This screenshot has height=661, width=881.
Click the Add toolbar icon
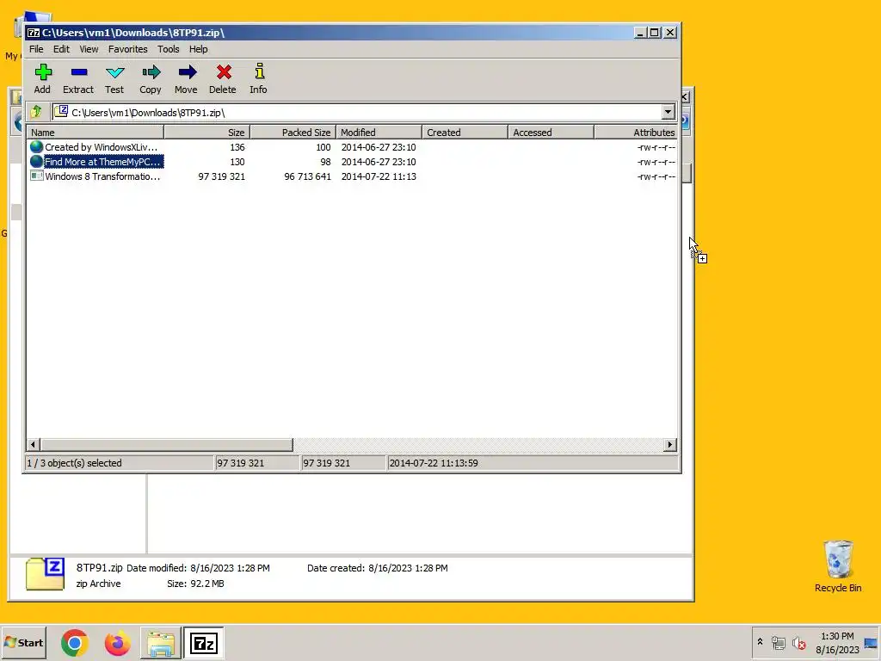[43, 72]
